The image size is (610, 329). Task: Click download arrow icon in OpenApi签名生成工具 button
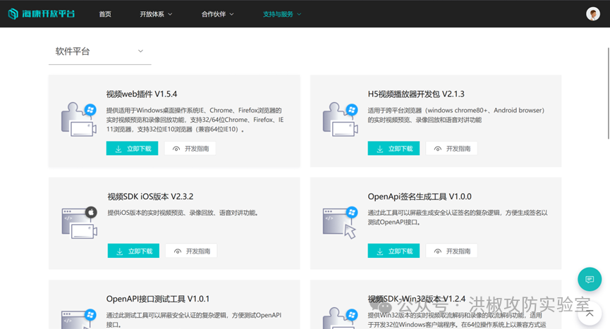click(380, 252)
